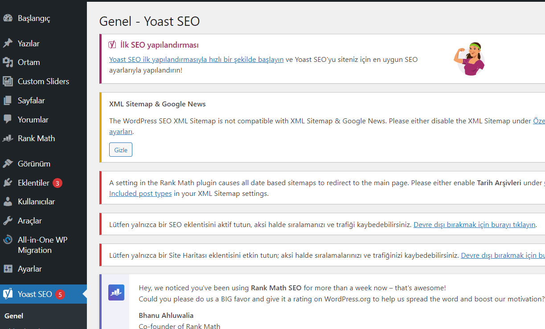The height and width of the screenshot is (329, 545).
Task: Click the Ortam media icon
Action: [8, 62]
